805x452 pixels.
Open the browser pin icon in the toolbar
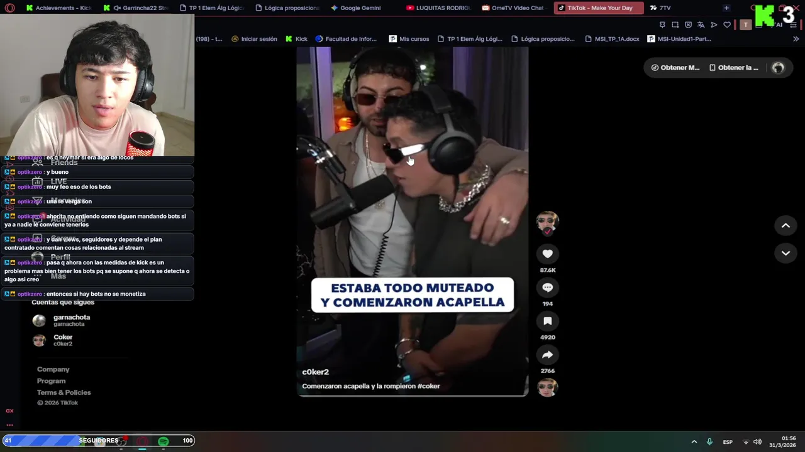(x=662, y=24)
